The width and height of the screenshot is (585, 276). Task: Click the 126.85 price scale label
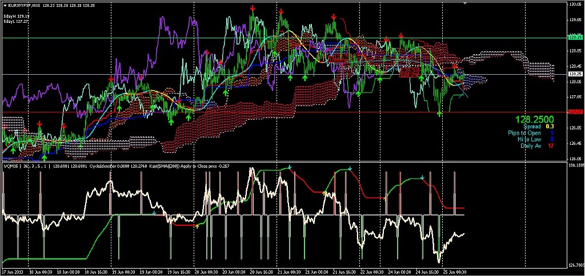tap(575, 128)
